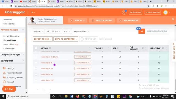Select all keywords header checkbox

[36, 48]
